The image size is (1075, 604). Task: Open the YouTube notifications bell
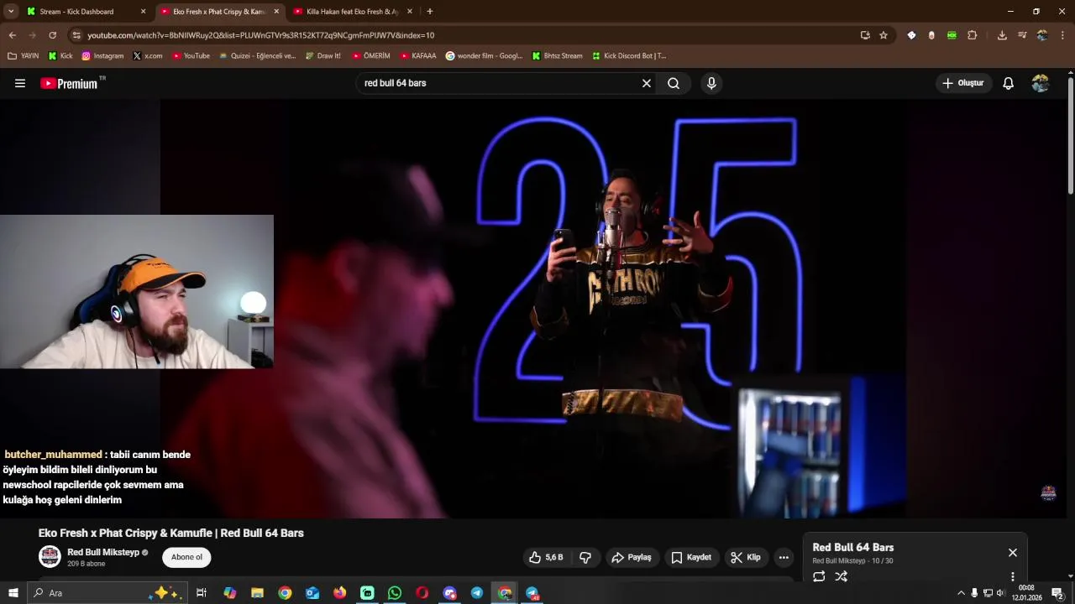[1009, 83]
